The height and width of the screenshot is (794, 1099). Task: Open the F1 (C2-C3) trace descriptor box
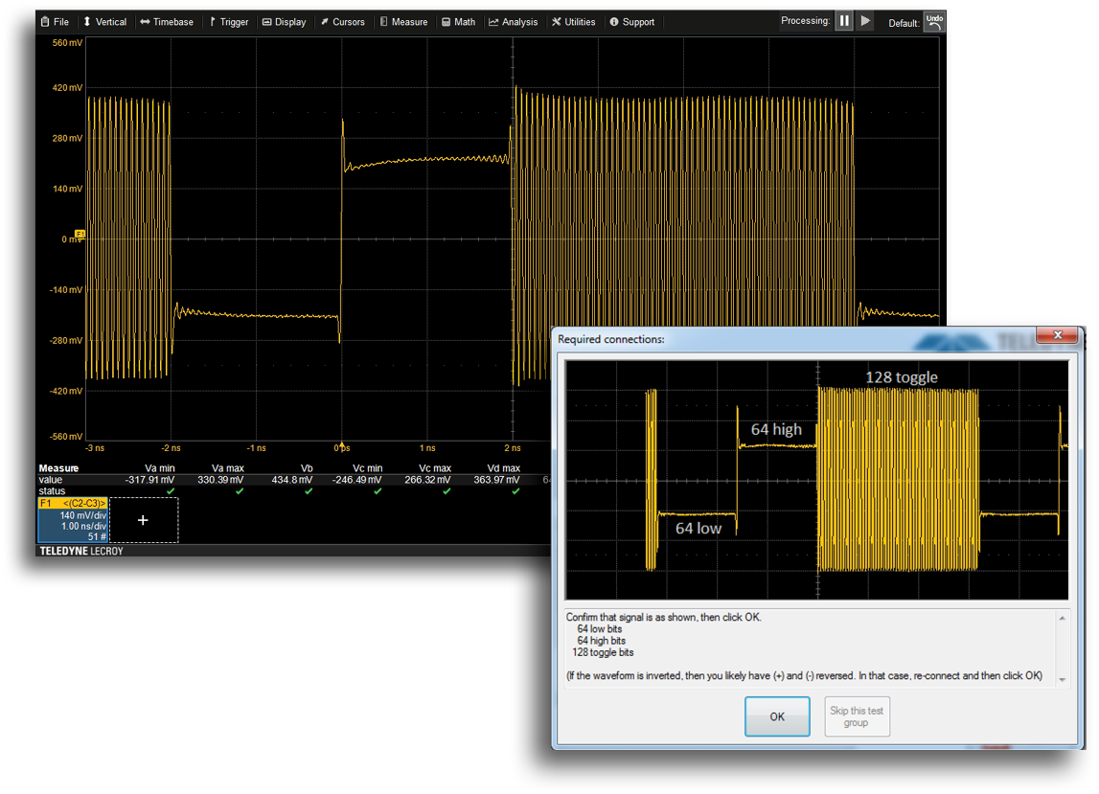click(x=73, y=520)
